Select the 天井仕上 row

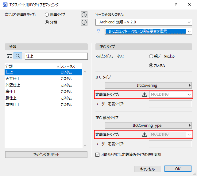pyautogui.click(x=43, y=78)
